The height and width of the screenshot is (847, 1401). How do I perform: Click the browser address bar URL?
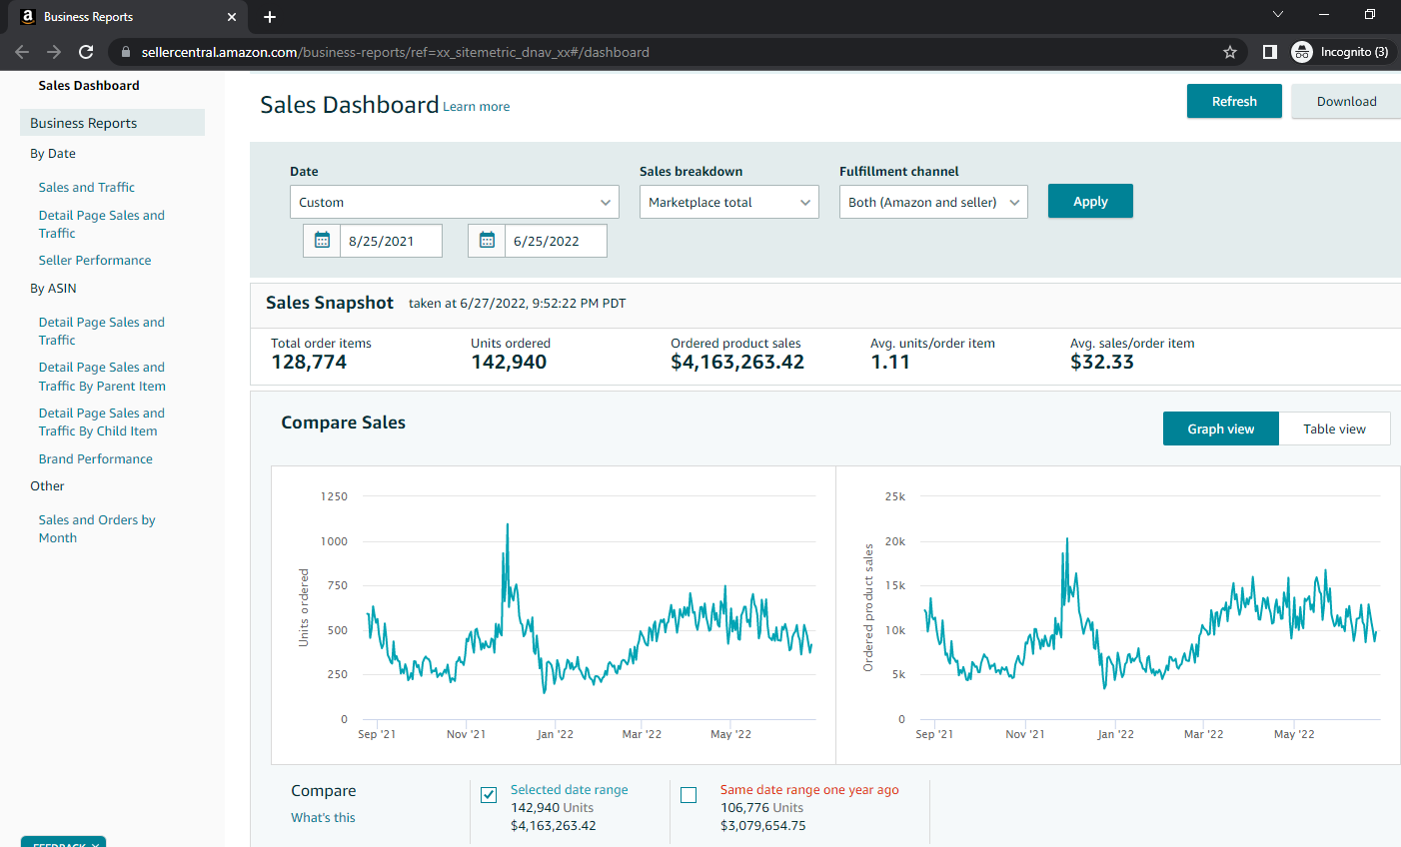[x=396, y=52]
